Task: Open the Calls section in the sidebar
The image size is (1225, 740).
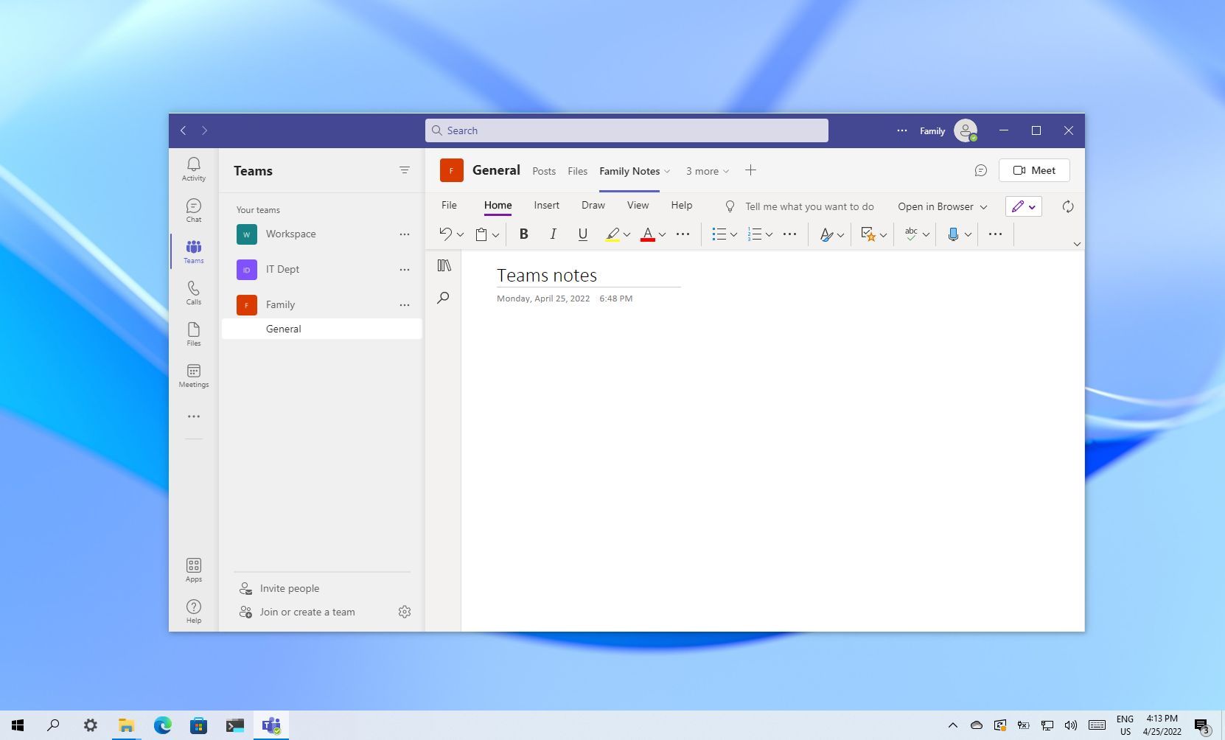Action: [x=193, y=293]
